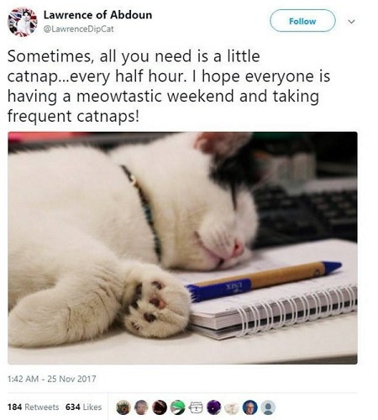Open Lawrence of Abdoun's profile avatar
The width and height of the screenshot is (378, 420).
coord(23,22)
